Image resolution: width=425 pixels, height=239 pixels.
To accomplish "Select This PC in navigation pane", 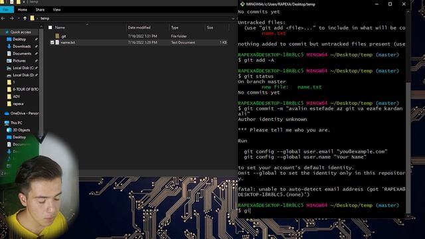I will (x=16, y=123).
